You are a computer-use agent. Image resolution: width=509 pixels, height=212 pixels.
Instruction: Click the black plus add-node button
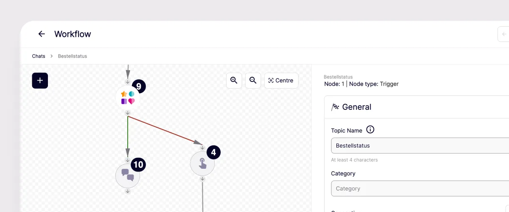[40, 81]
